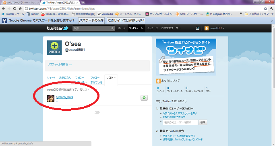Click the green plus follow button

tap(144, 98)
